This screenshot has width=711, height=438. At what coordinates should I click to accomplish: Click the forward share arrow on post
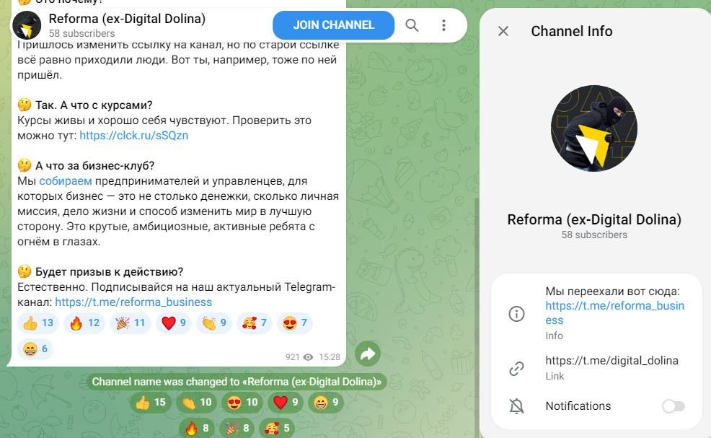[x=368, y=354]
